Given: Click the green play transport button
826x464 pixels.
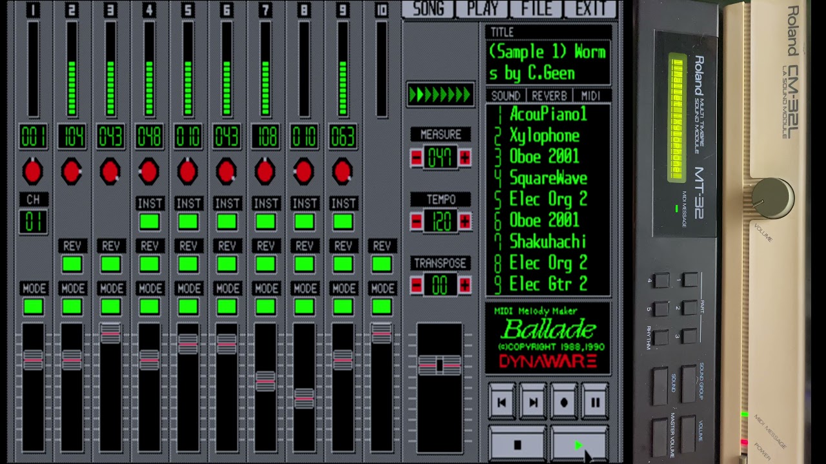Looking at the screenshot, I should pos(579,443).
